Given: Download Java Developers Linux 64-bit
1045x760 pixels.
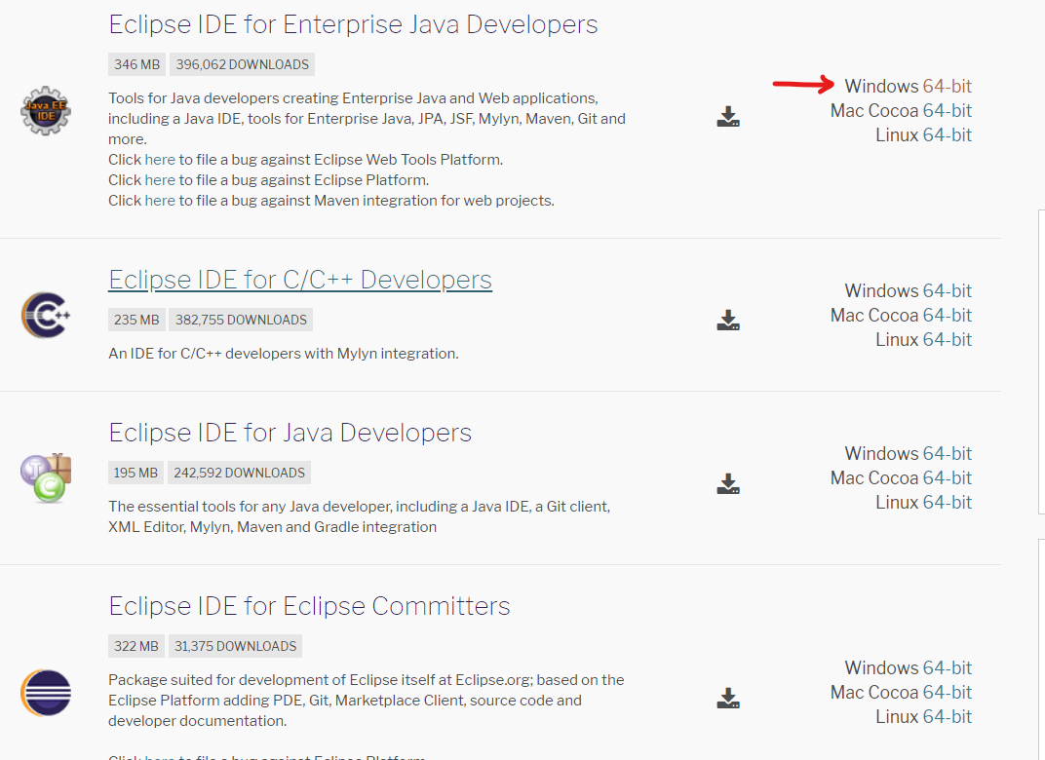Looking at the screenshot, I should pos(948,502).
